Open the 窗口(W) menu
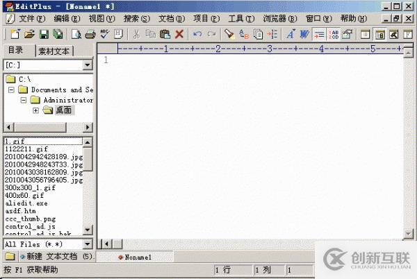 [x=319, y=19]
